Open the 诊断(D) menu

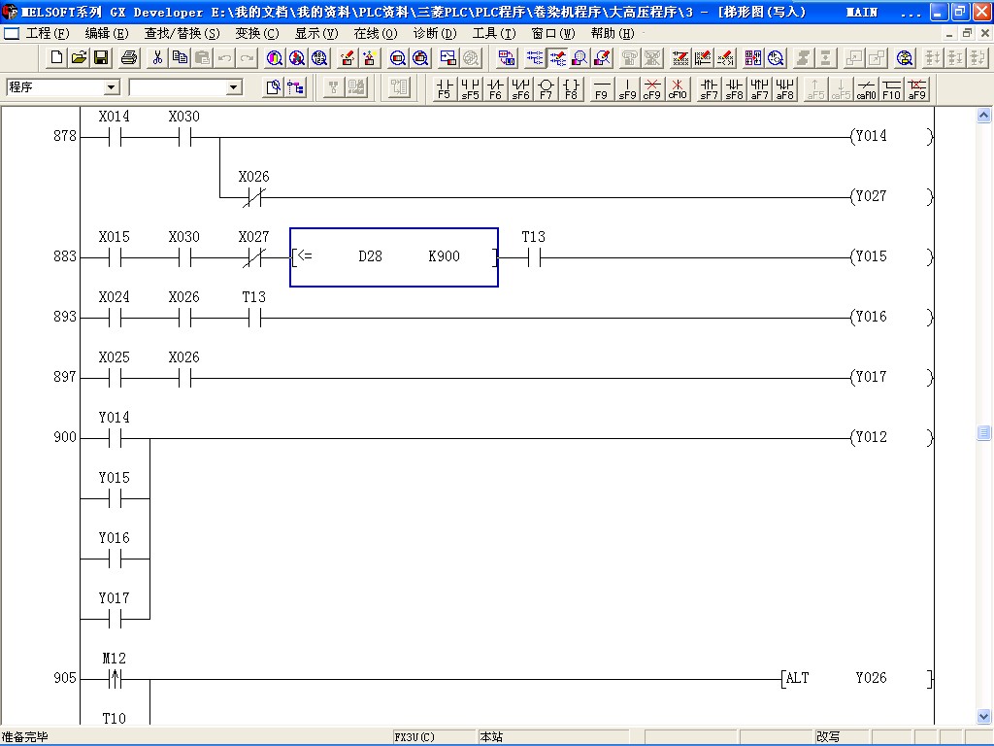click(435, 33)
